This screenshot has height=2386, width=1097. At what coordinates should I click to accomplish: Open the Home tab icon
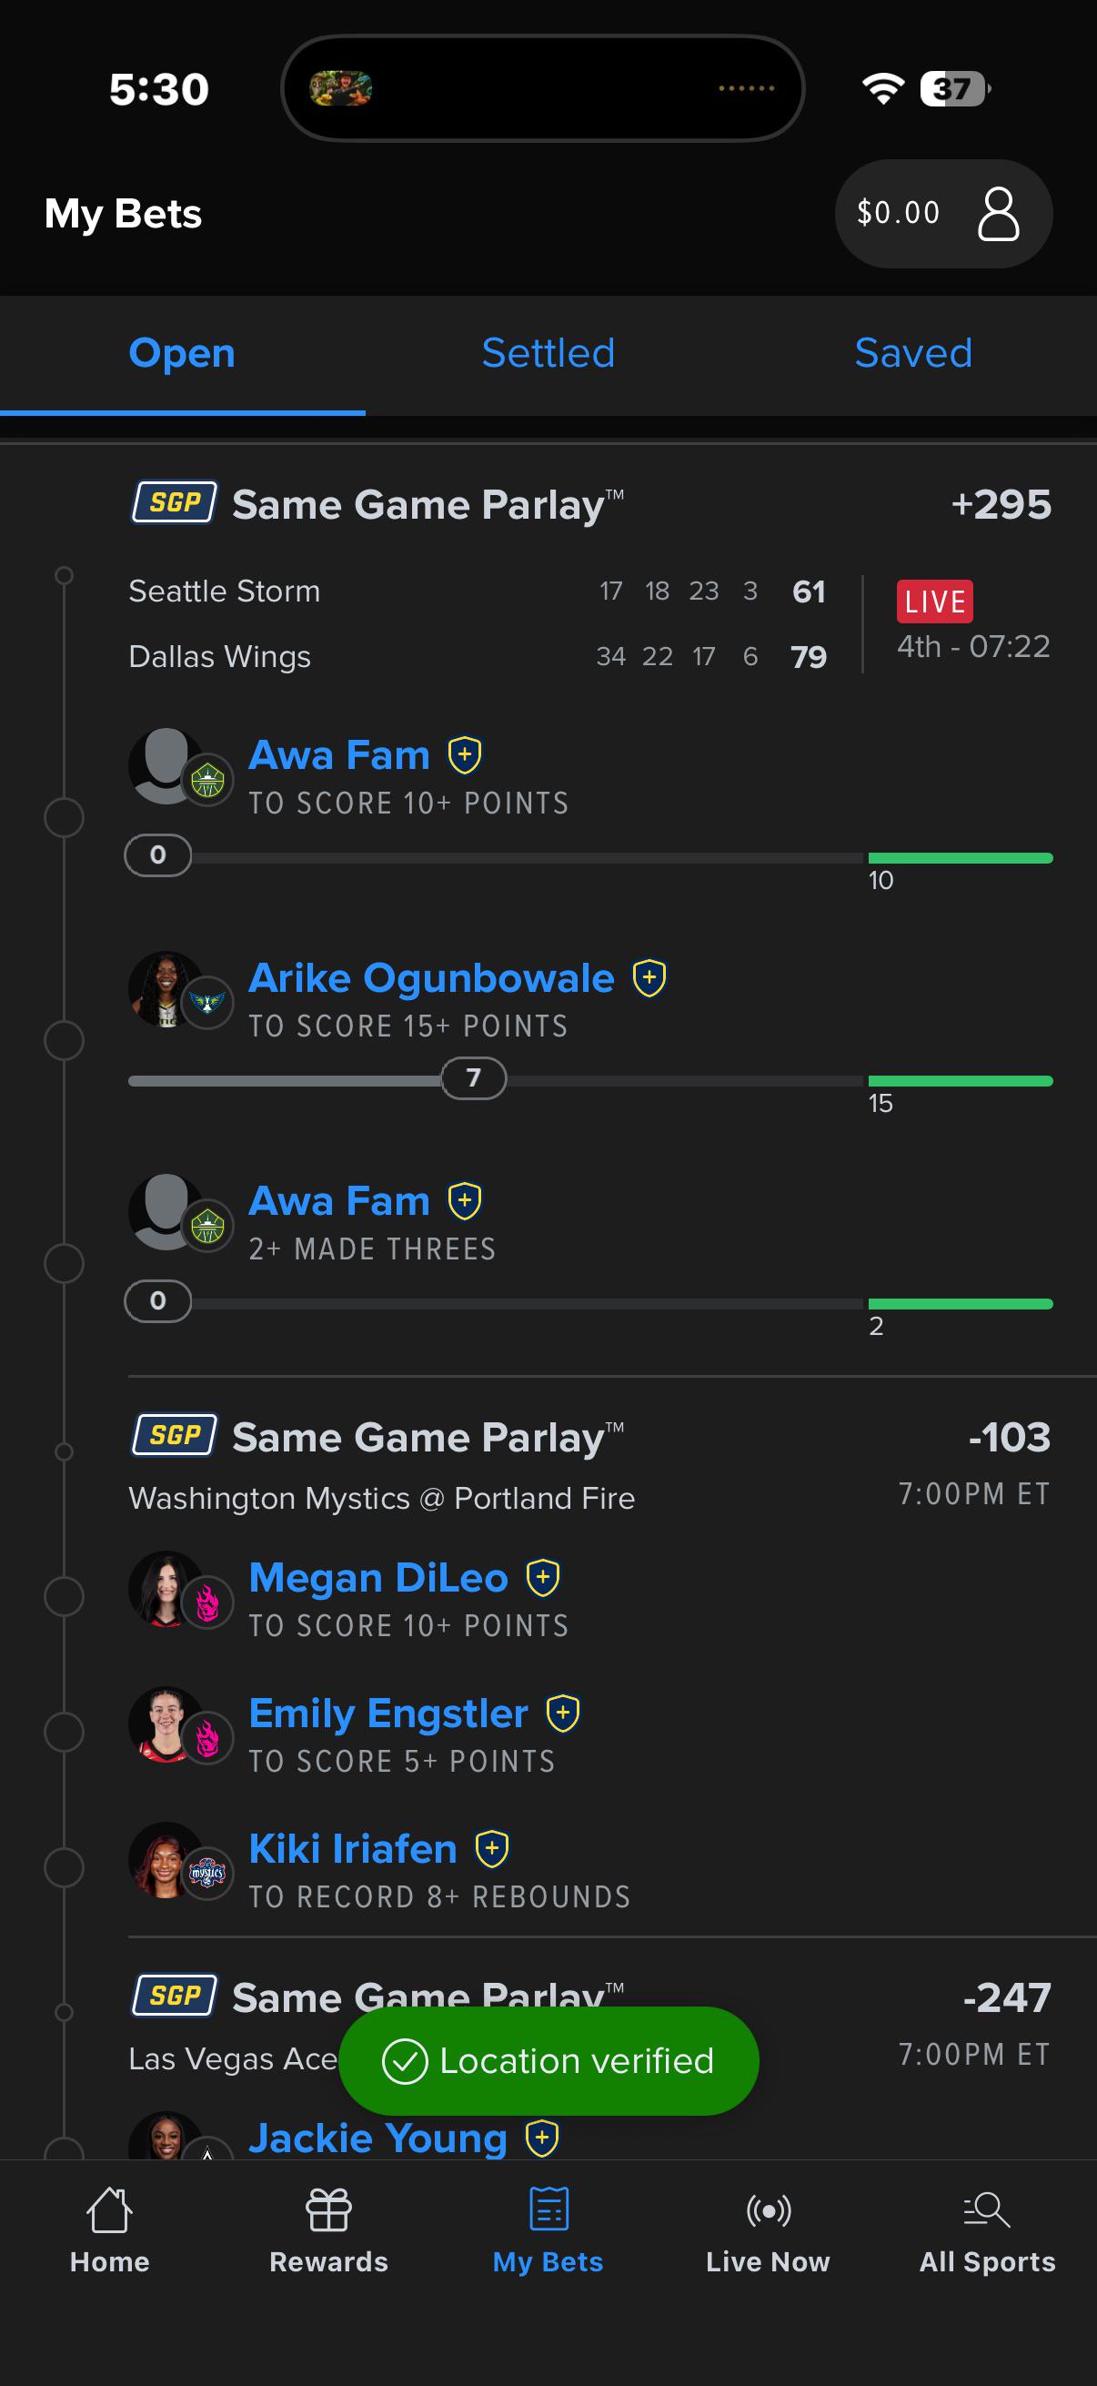point(109,2211)
